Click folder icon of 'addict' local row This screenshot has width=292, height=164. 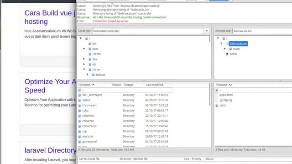point(79,100)
